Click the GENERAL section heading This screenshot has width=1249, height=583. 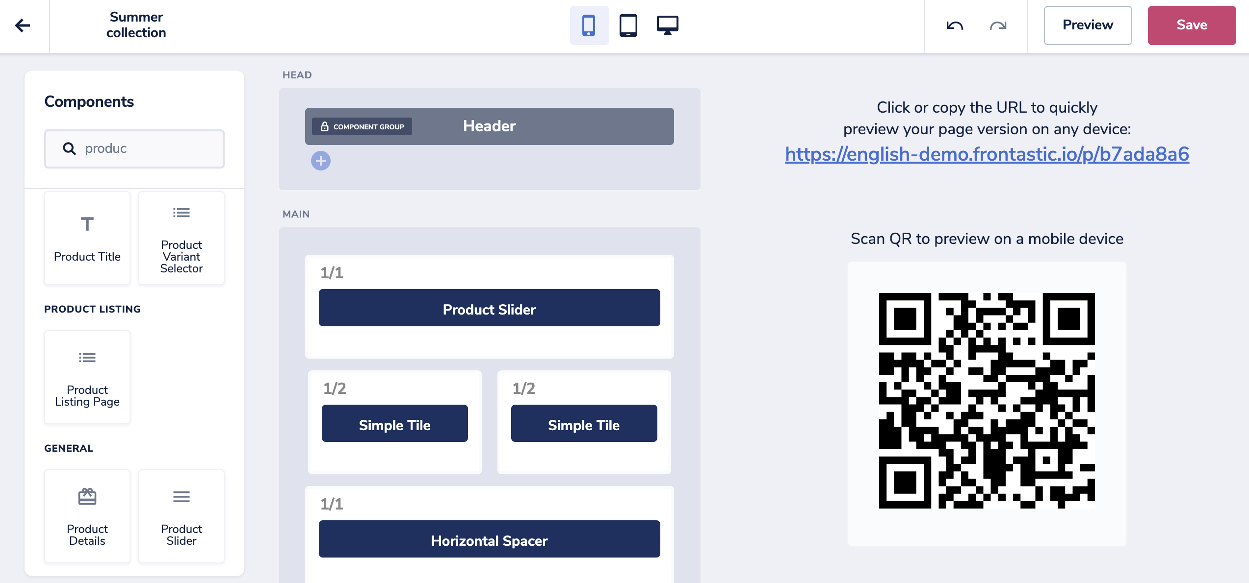point(69,448)
